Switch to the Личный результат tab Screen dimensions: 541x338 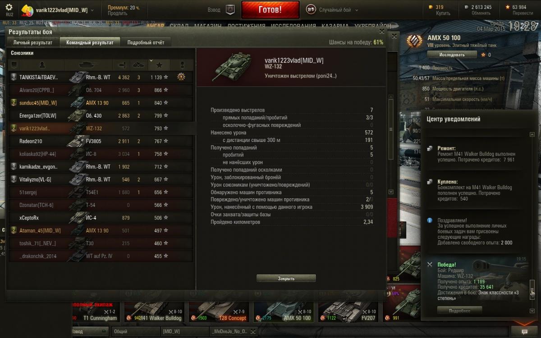[x=32, y=42]
